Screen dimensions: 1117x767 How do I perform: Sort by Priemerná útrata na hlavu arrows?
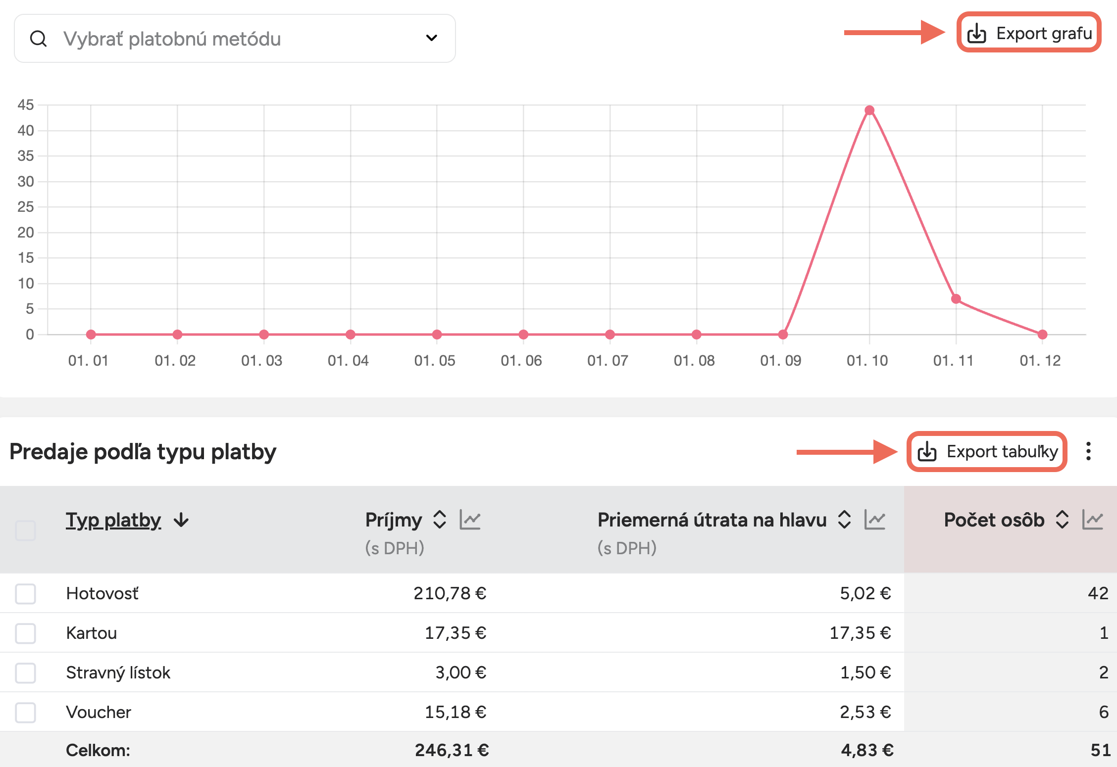[844, 520]
